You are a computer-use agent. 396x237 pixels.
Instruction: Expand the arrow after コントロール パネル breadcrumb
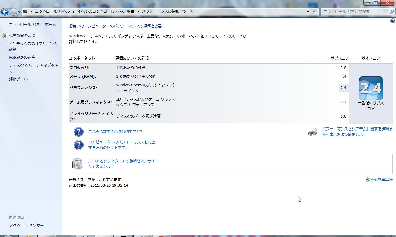tap(74, 11)
